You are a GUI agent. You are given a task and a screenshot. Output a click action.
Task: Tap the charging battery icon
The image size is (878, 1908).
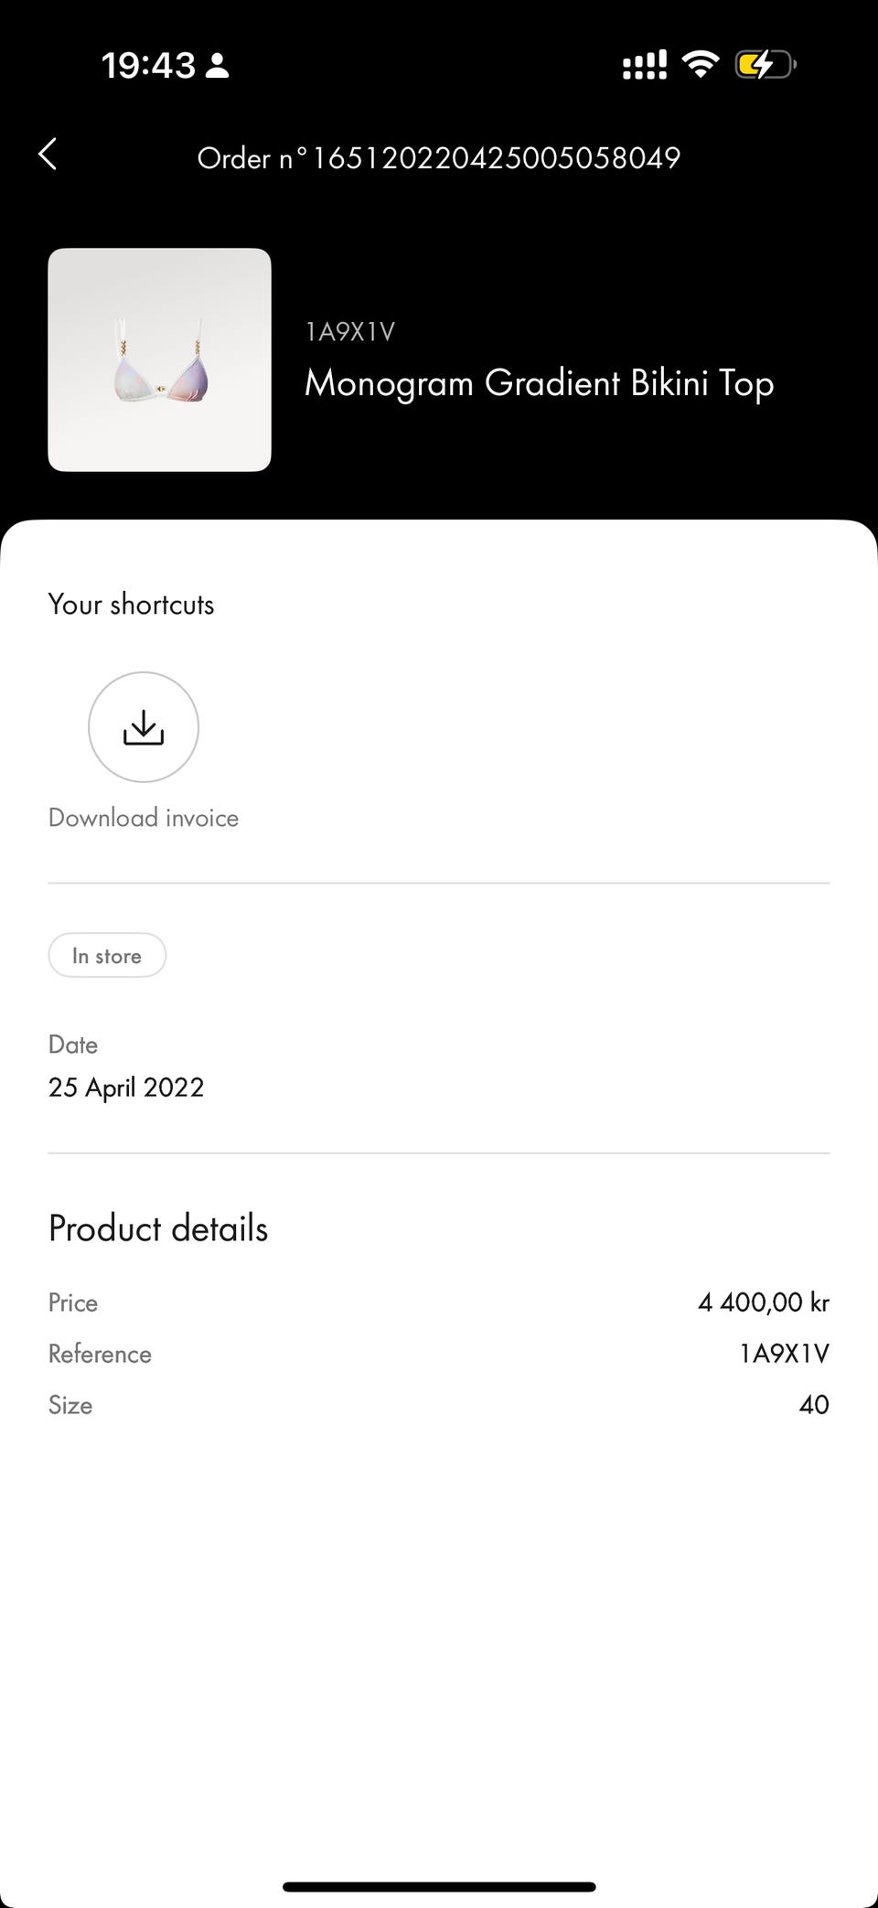(x=765, y=65)
